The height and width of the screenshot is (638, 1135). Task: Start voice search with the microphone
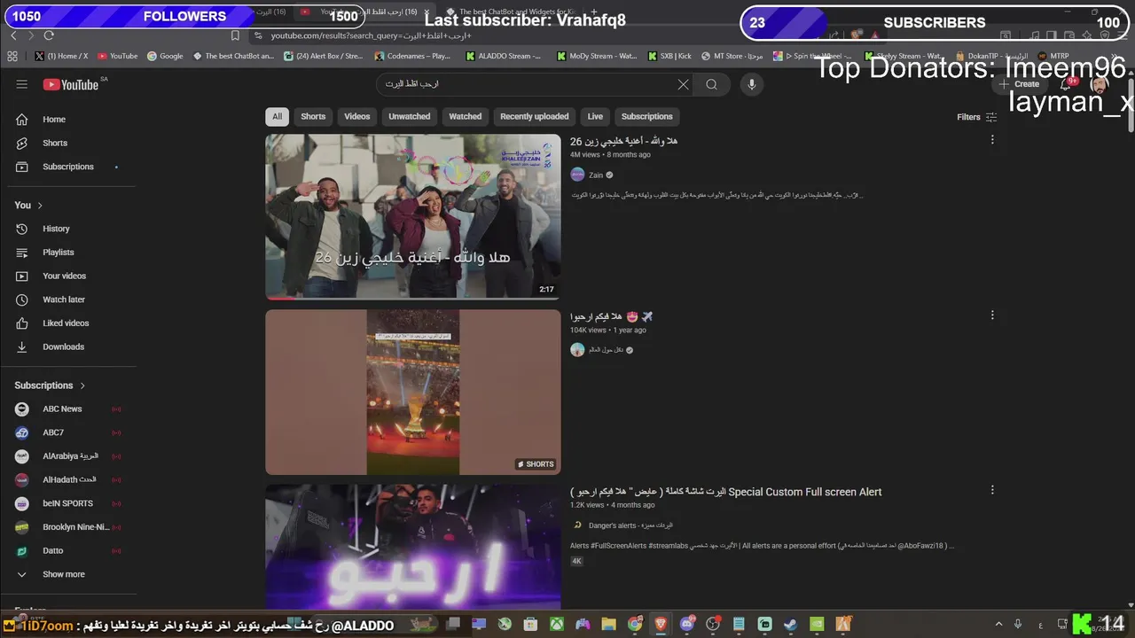pyautogui.click(x=751, y=84)
